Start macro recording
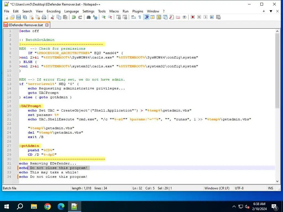This screenshot has height=212, width=283. pos(193,17)
